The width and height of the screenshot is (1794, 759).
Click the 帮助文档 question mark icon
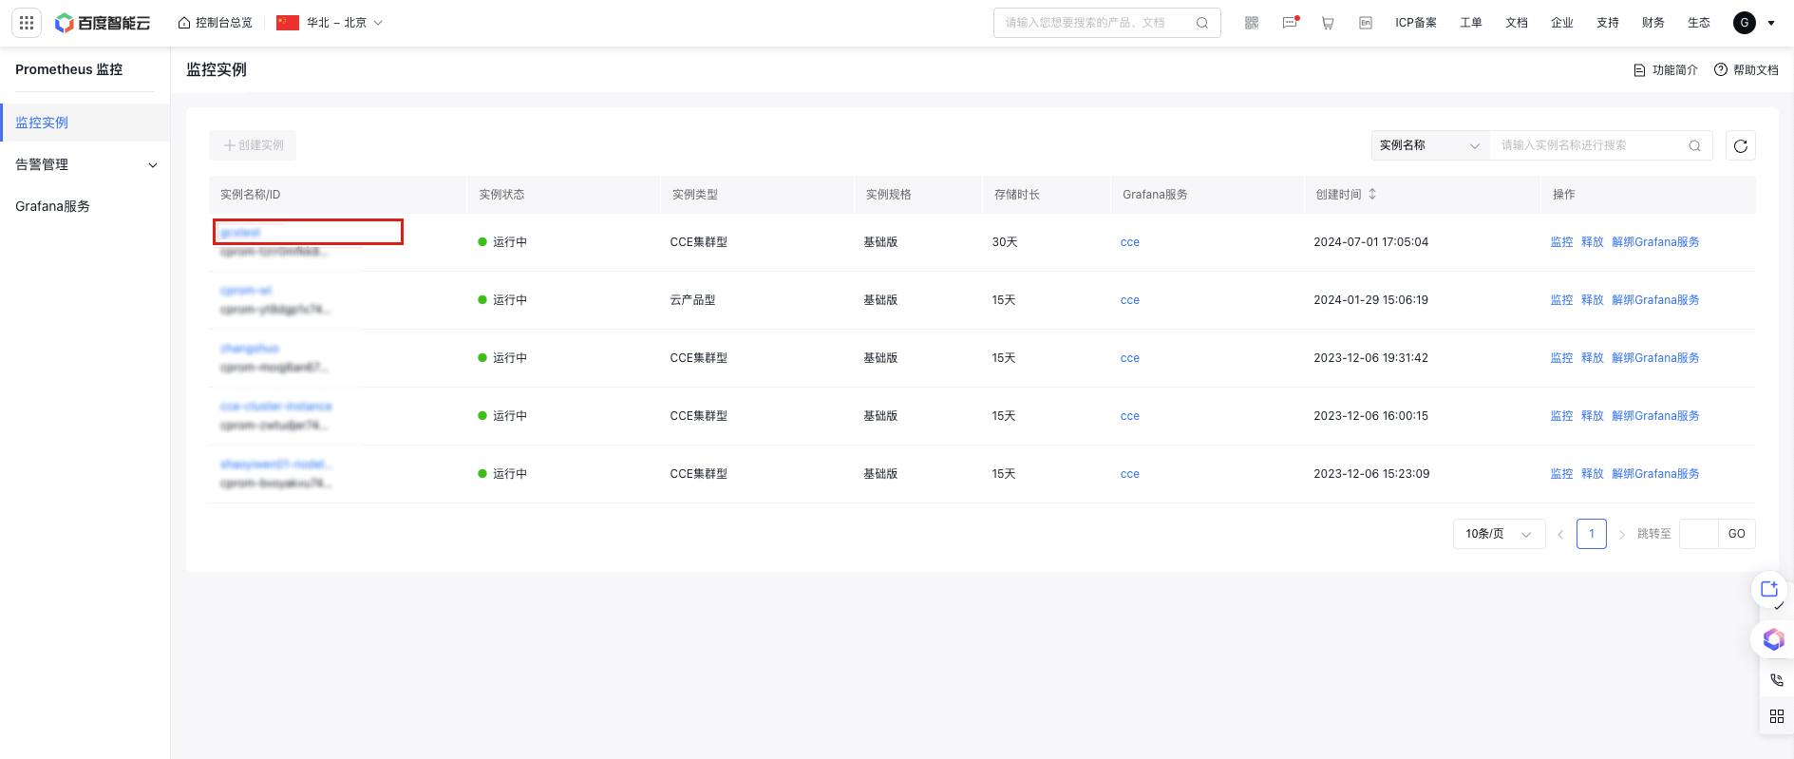[1720, 70]
